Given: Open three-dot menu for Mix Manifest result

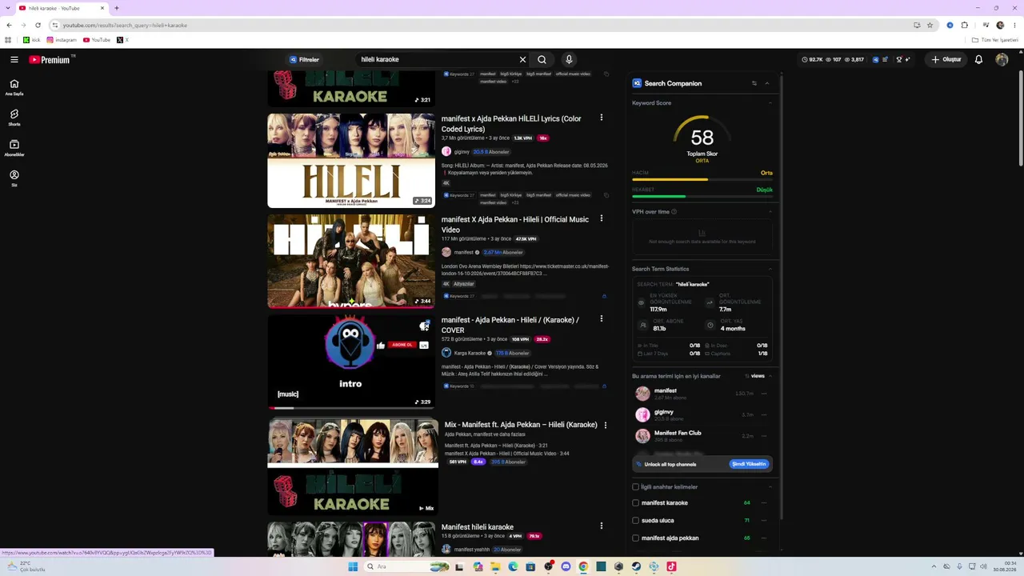Looking at the screenshot, I should [x=605, y=425].
